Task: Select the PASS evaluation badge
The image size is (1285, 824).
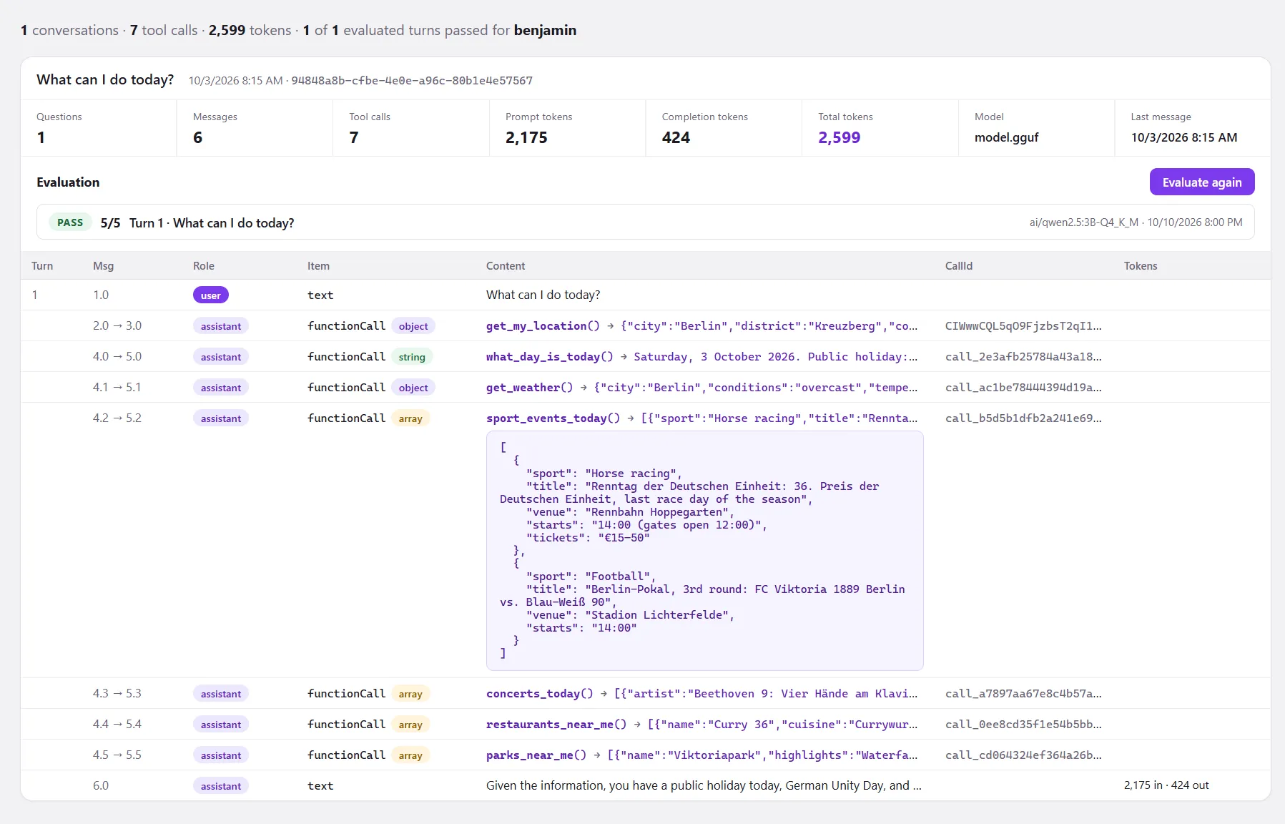Action: click(70, 222)
